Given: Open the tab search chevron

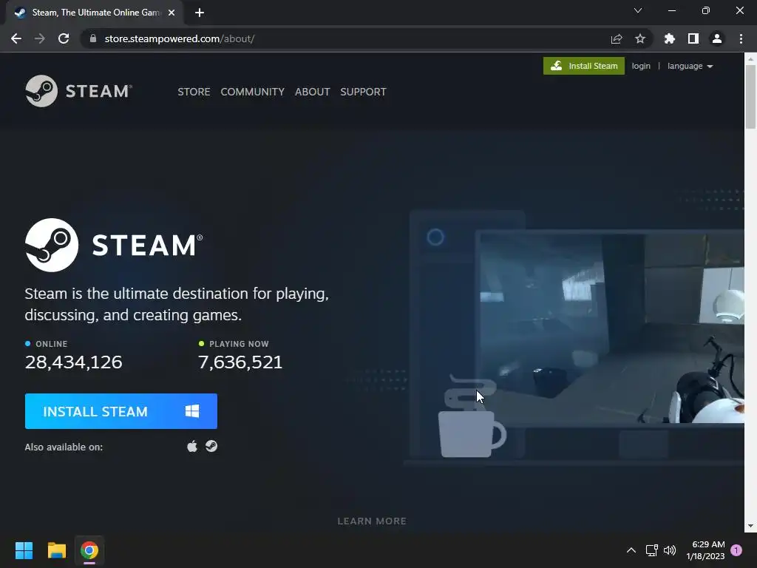Looking at the screenshot, I should [x=638, y=10].
